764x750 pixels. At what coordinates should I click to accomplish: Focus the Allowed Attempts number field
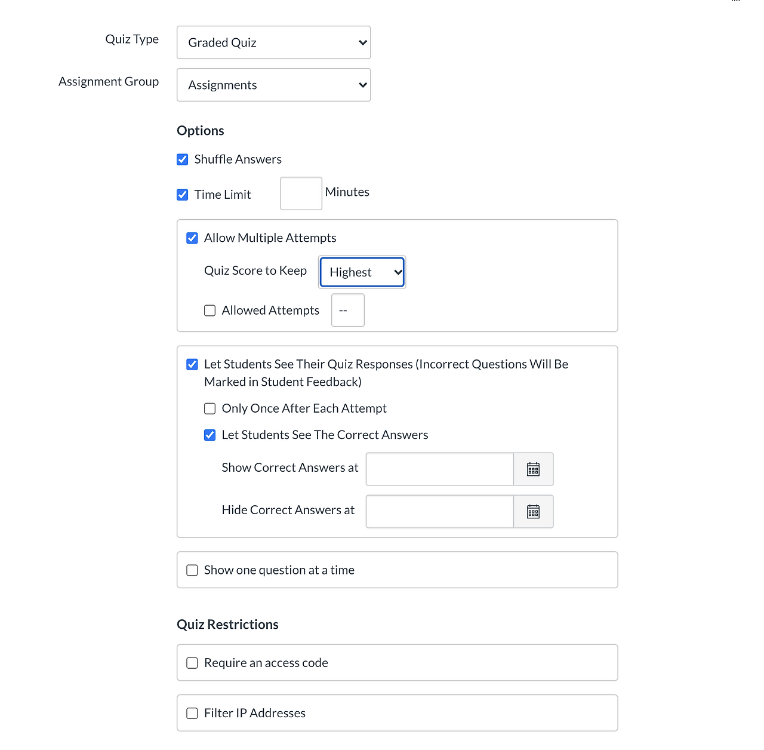click(347, 311)
